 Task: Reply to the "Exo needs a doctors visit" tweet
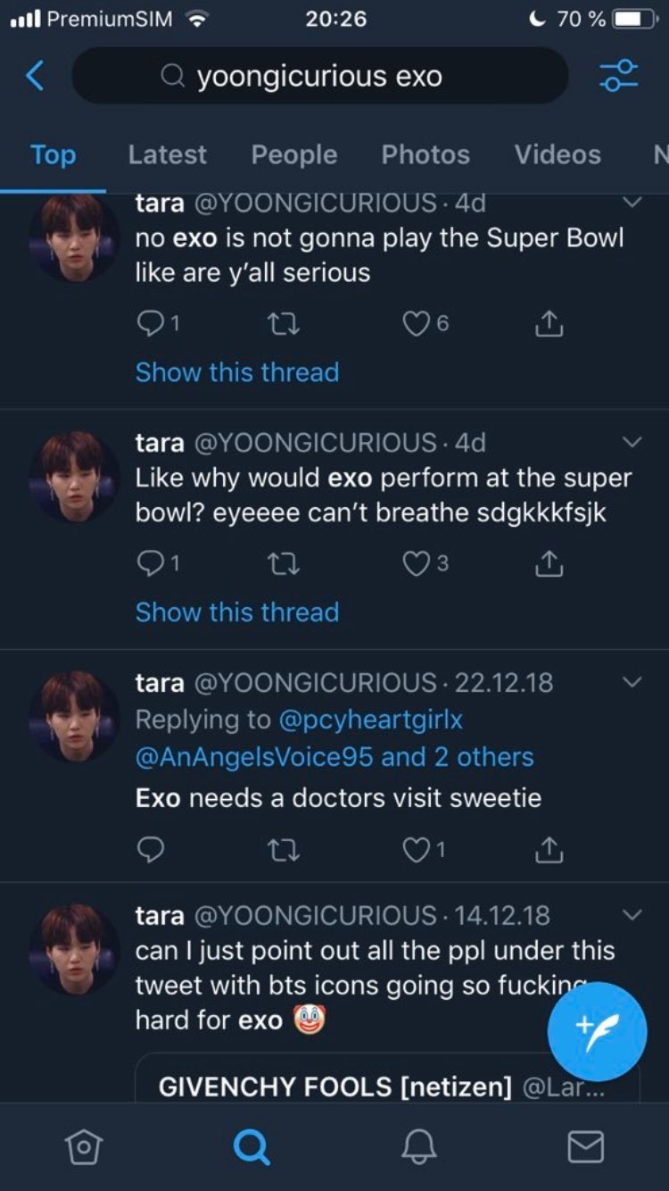pyautogui.click(x=151, y=850)
